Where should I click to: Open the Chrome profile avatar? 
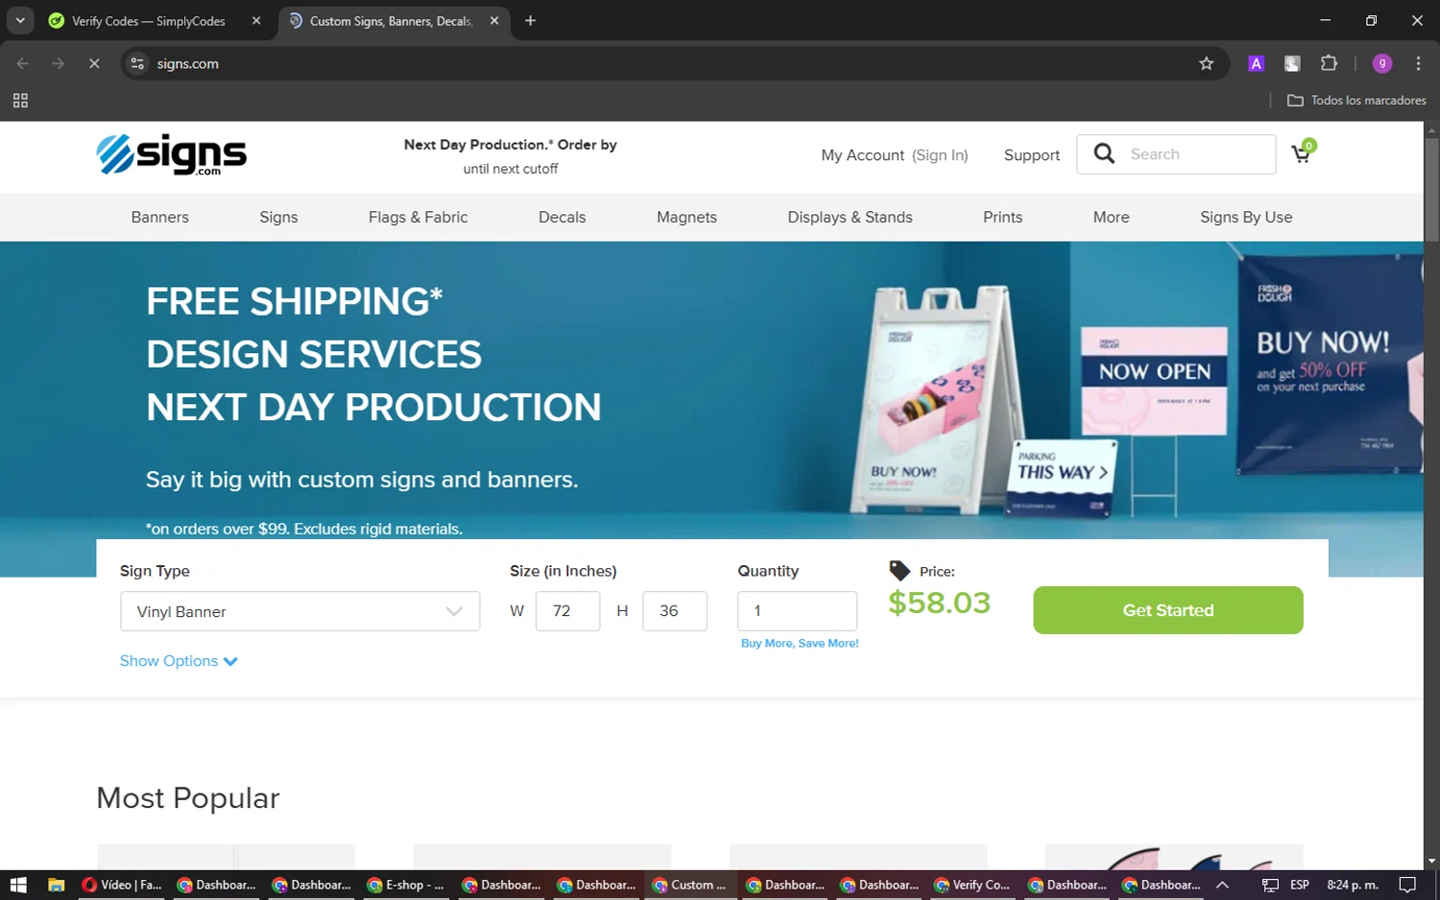pos(1382,63)
